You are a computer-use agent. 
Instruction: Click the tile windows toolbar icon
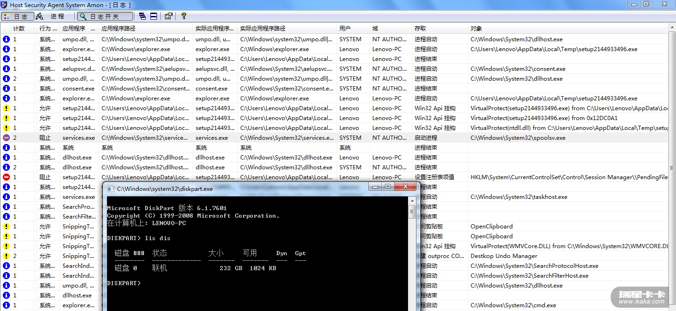pos(154,16)
